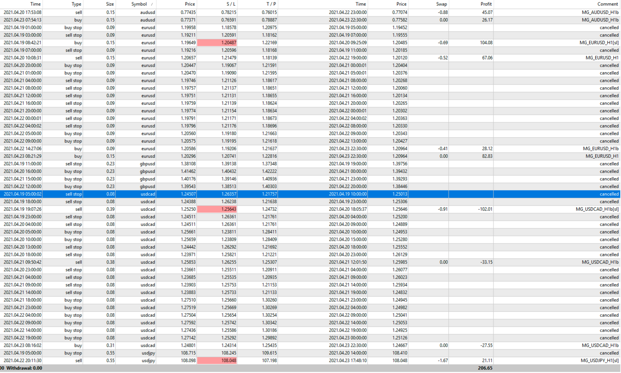Click the Symbol column sort arrow
621x373 pixels.
point(152,4)
